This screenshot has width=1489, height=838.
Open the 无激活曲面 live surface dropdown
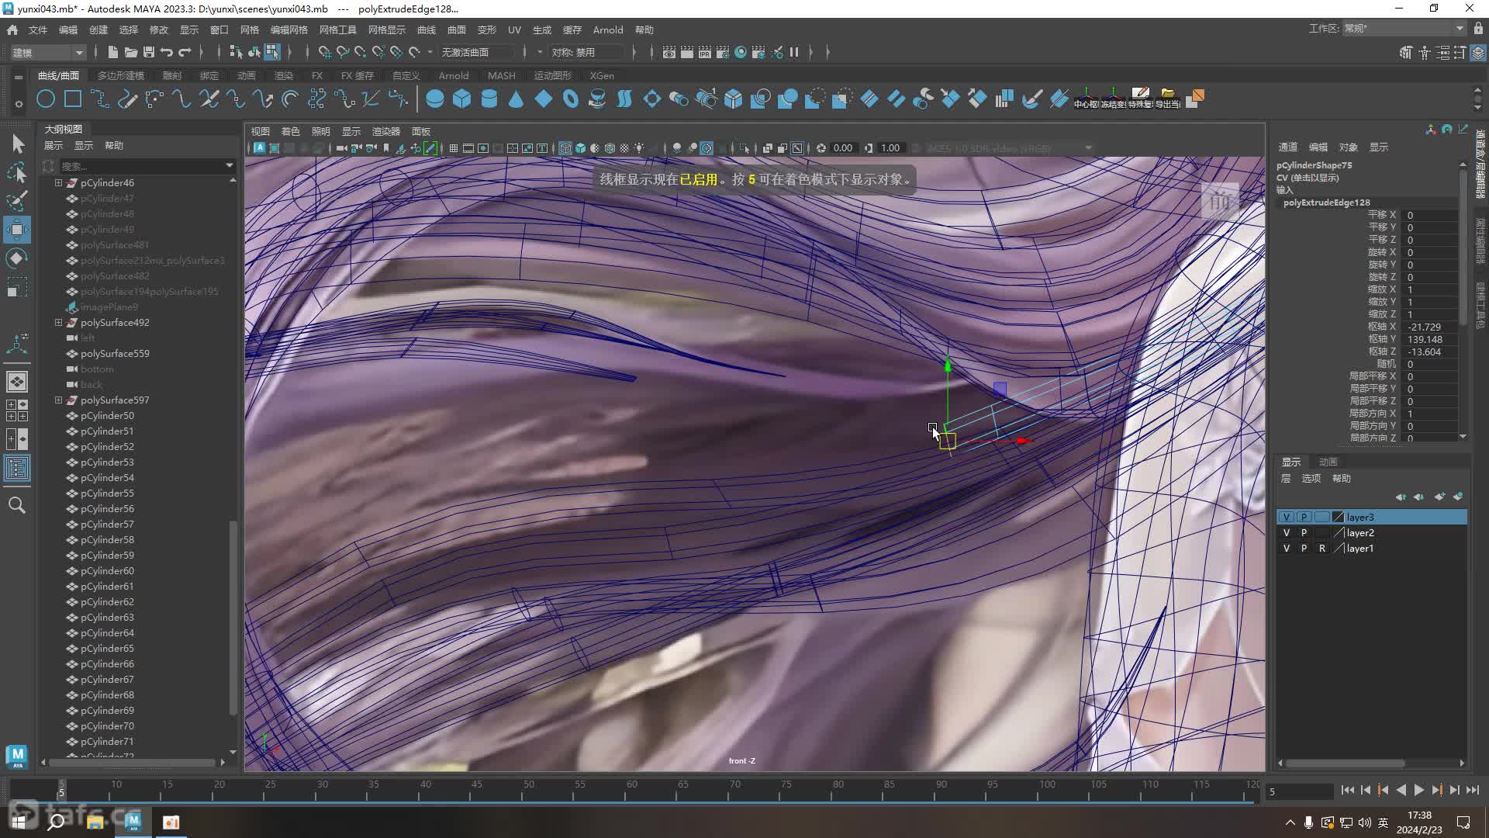(475, 52)
